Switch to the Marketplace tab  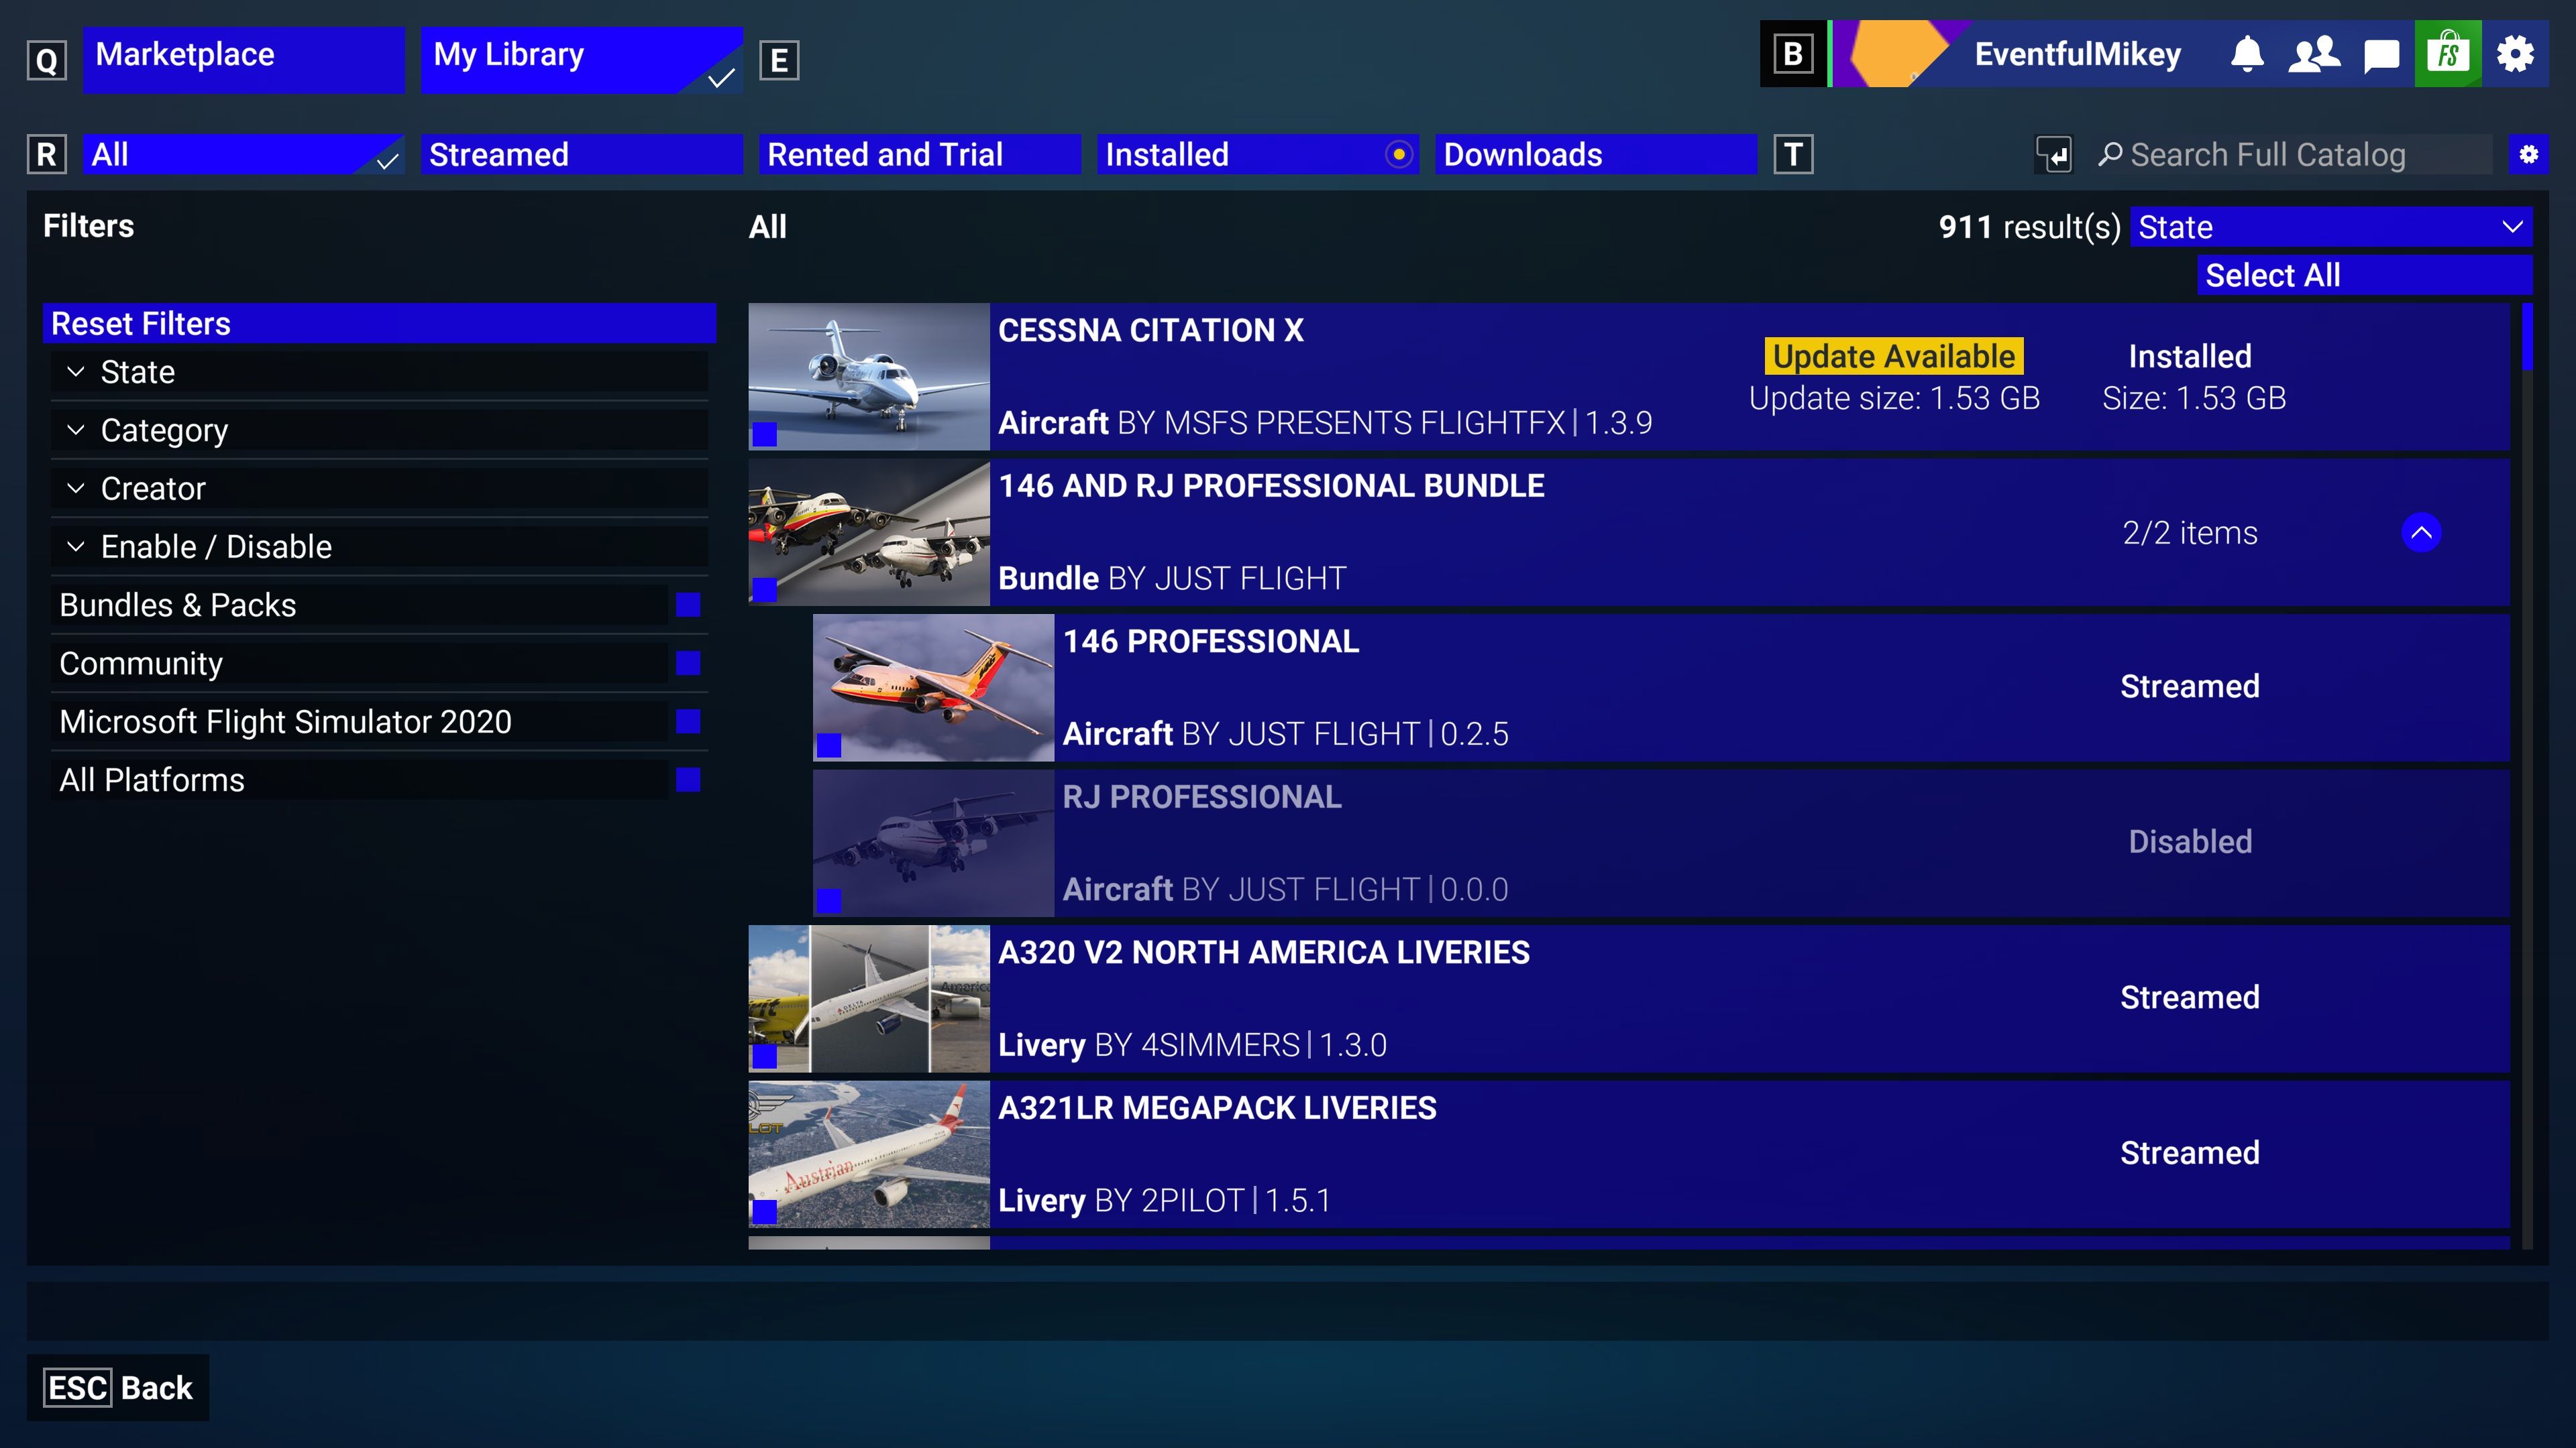pos(243,60)
